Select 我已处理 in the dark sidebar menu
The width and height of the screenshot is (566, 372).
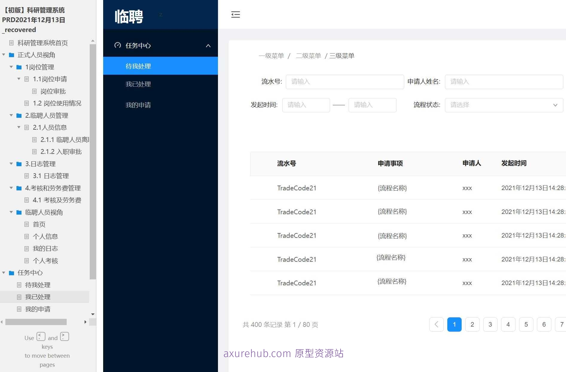click(138, 84)
